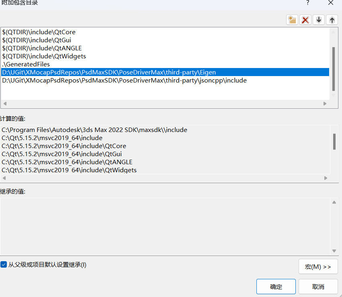This screenshot has height=297, width=342.
Task: Toggle inherit from parent or project defaults checkbox
Action: (4, 264)
